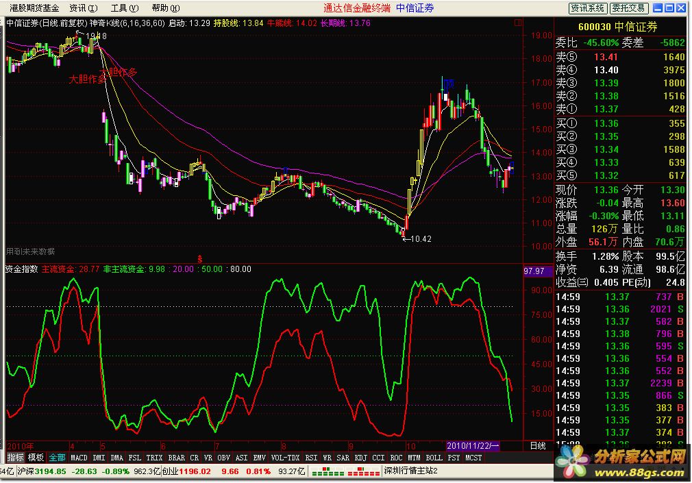Select the MTM indicator
The height and width of the screenshot is (483, 692).
coord(414,458)
